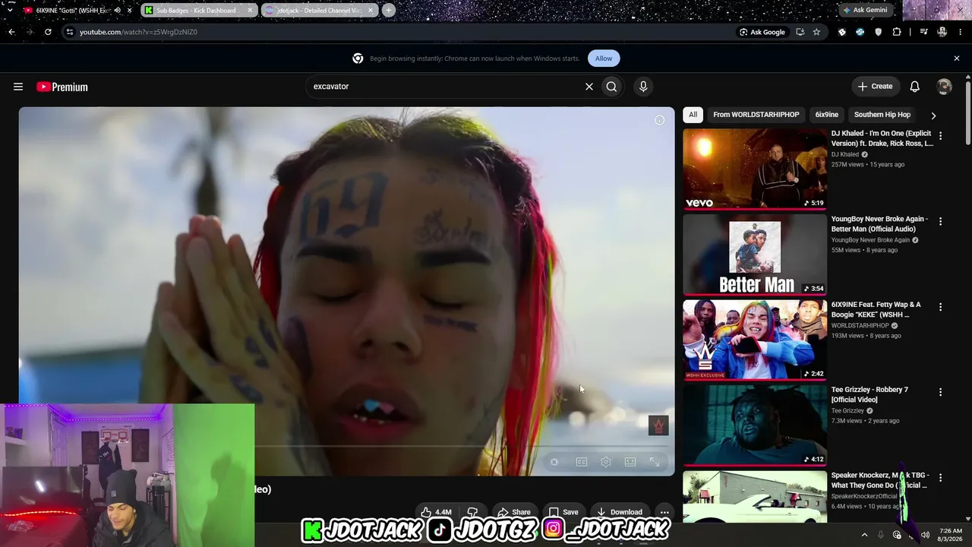Open more actions below the video
This screenshot has height=547, width=972.
(664, 512)
